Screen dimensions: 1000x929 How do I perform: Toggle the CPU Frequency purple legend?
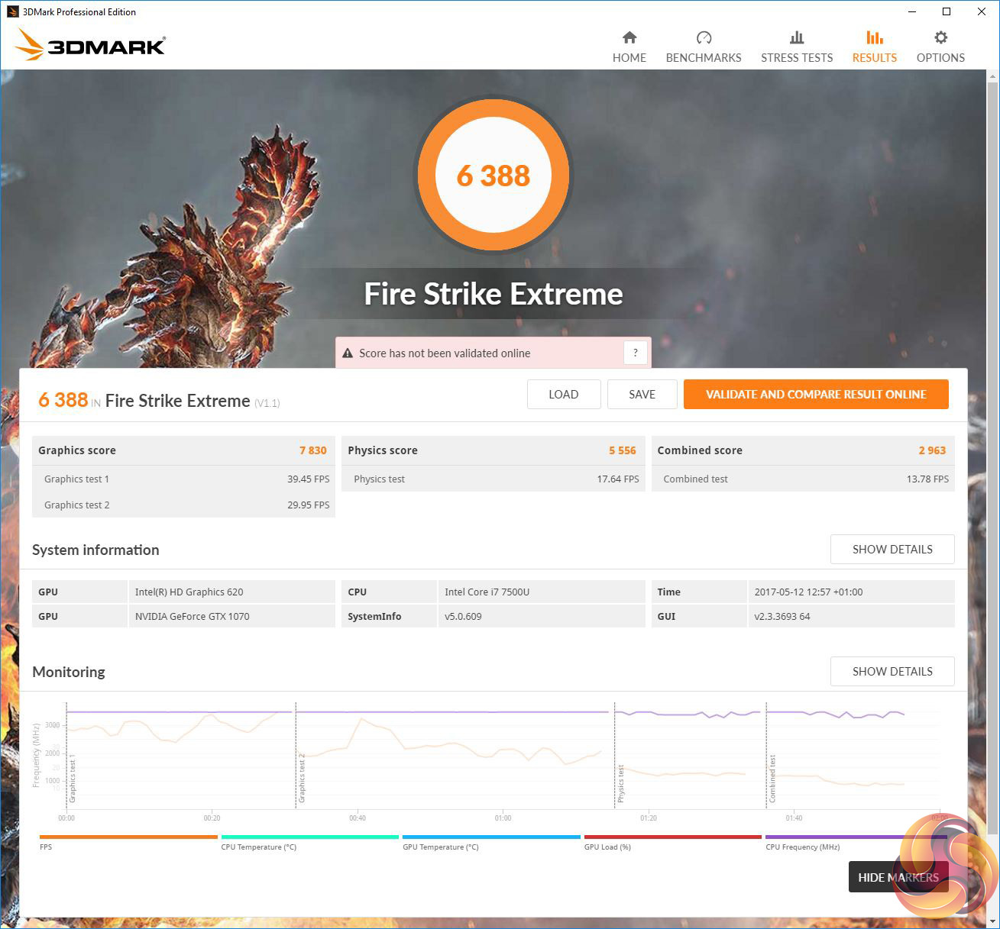click(856, 842)
